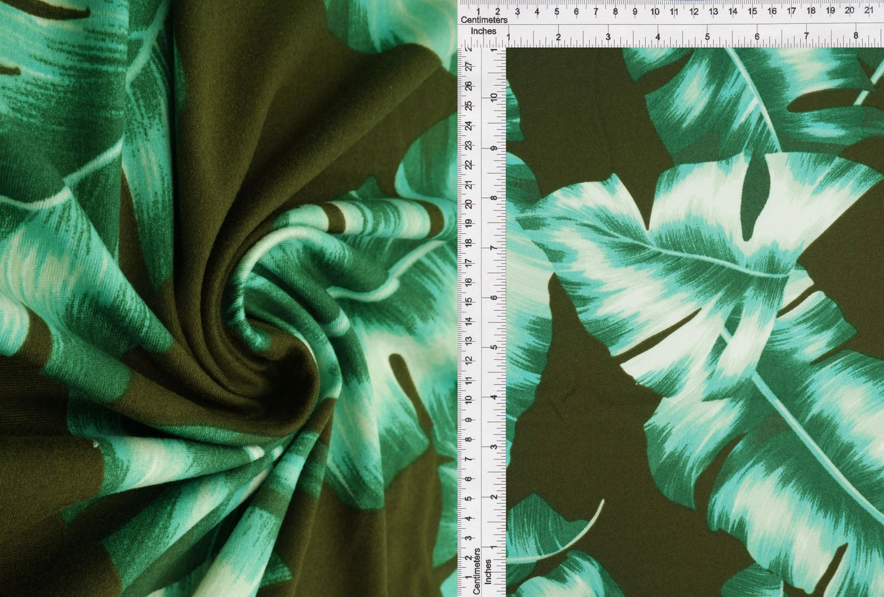Click the 8 inch mark on top ruler

click(856, 37)
